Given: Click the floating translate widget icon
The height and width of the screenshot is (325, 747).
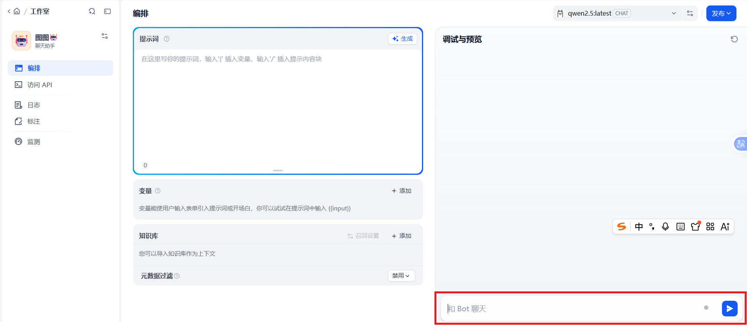Looking at the screenshot, I should [740, 144].
